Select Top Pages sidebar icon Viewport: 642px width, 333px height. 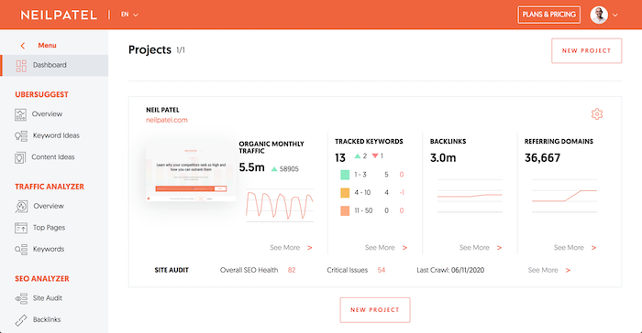21,228
